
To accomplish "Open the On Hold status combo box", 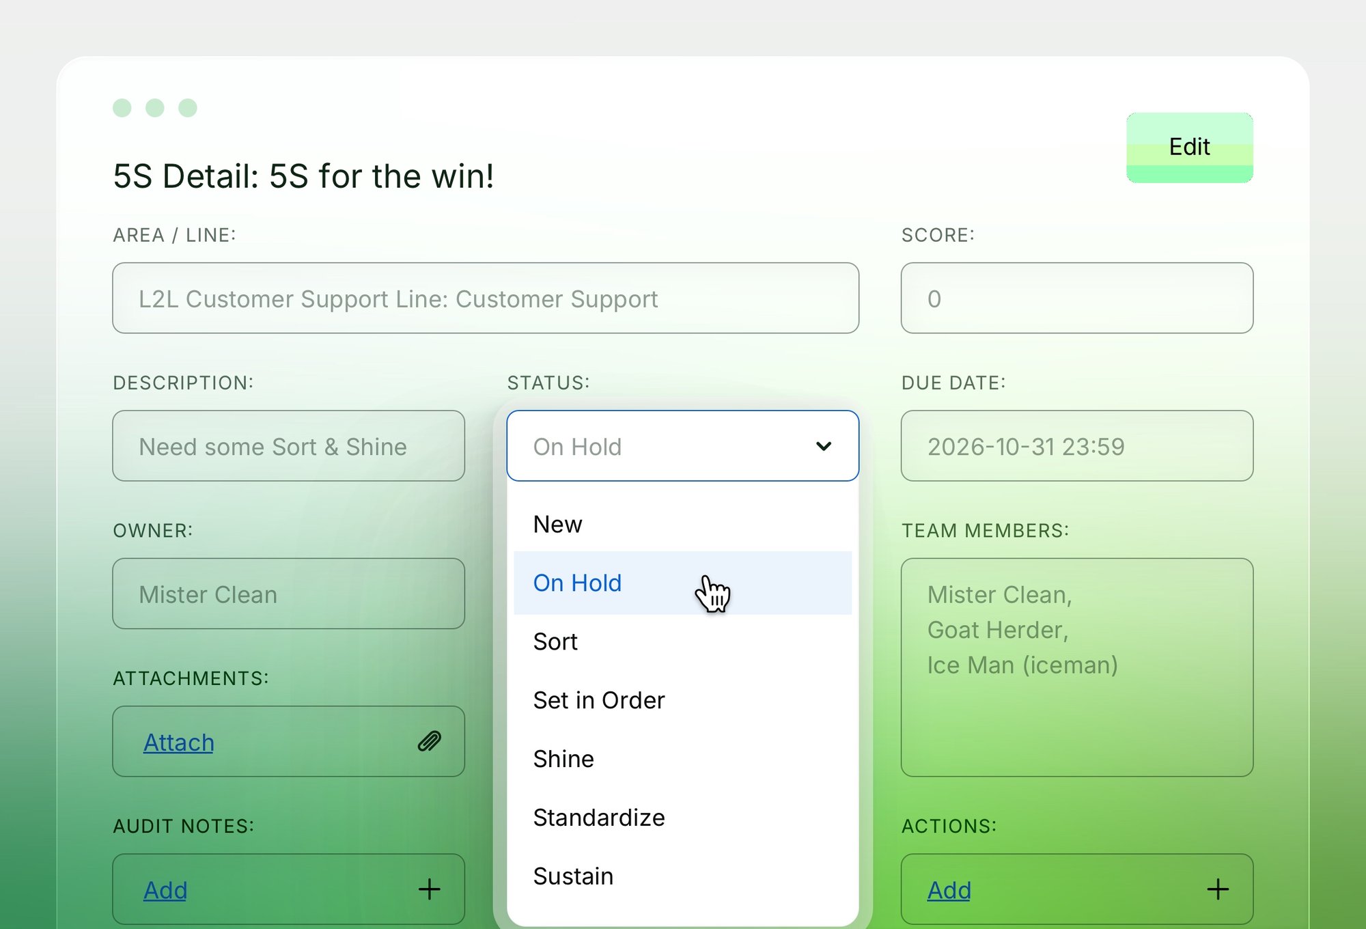I will 682,446.
